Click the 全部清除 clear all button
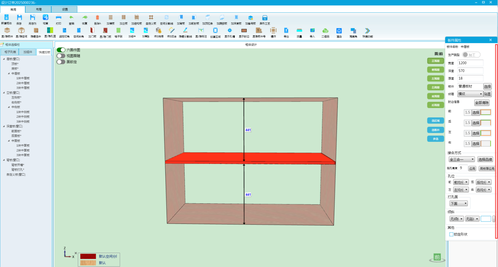 click(482, 103)
